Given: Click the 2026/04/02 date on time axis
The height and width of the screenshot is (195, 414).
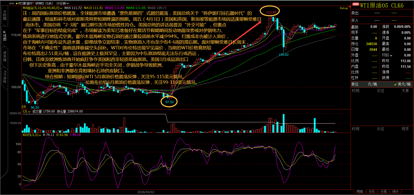Looking at the screenshot, I should click(x=146, y=192).
